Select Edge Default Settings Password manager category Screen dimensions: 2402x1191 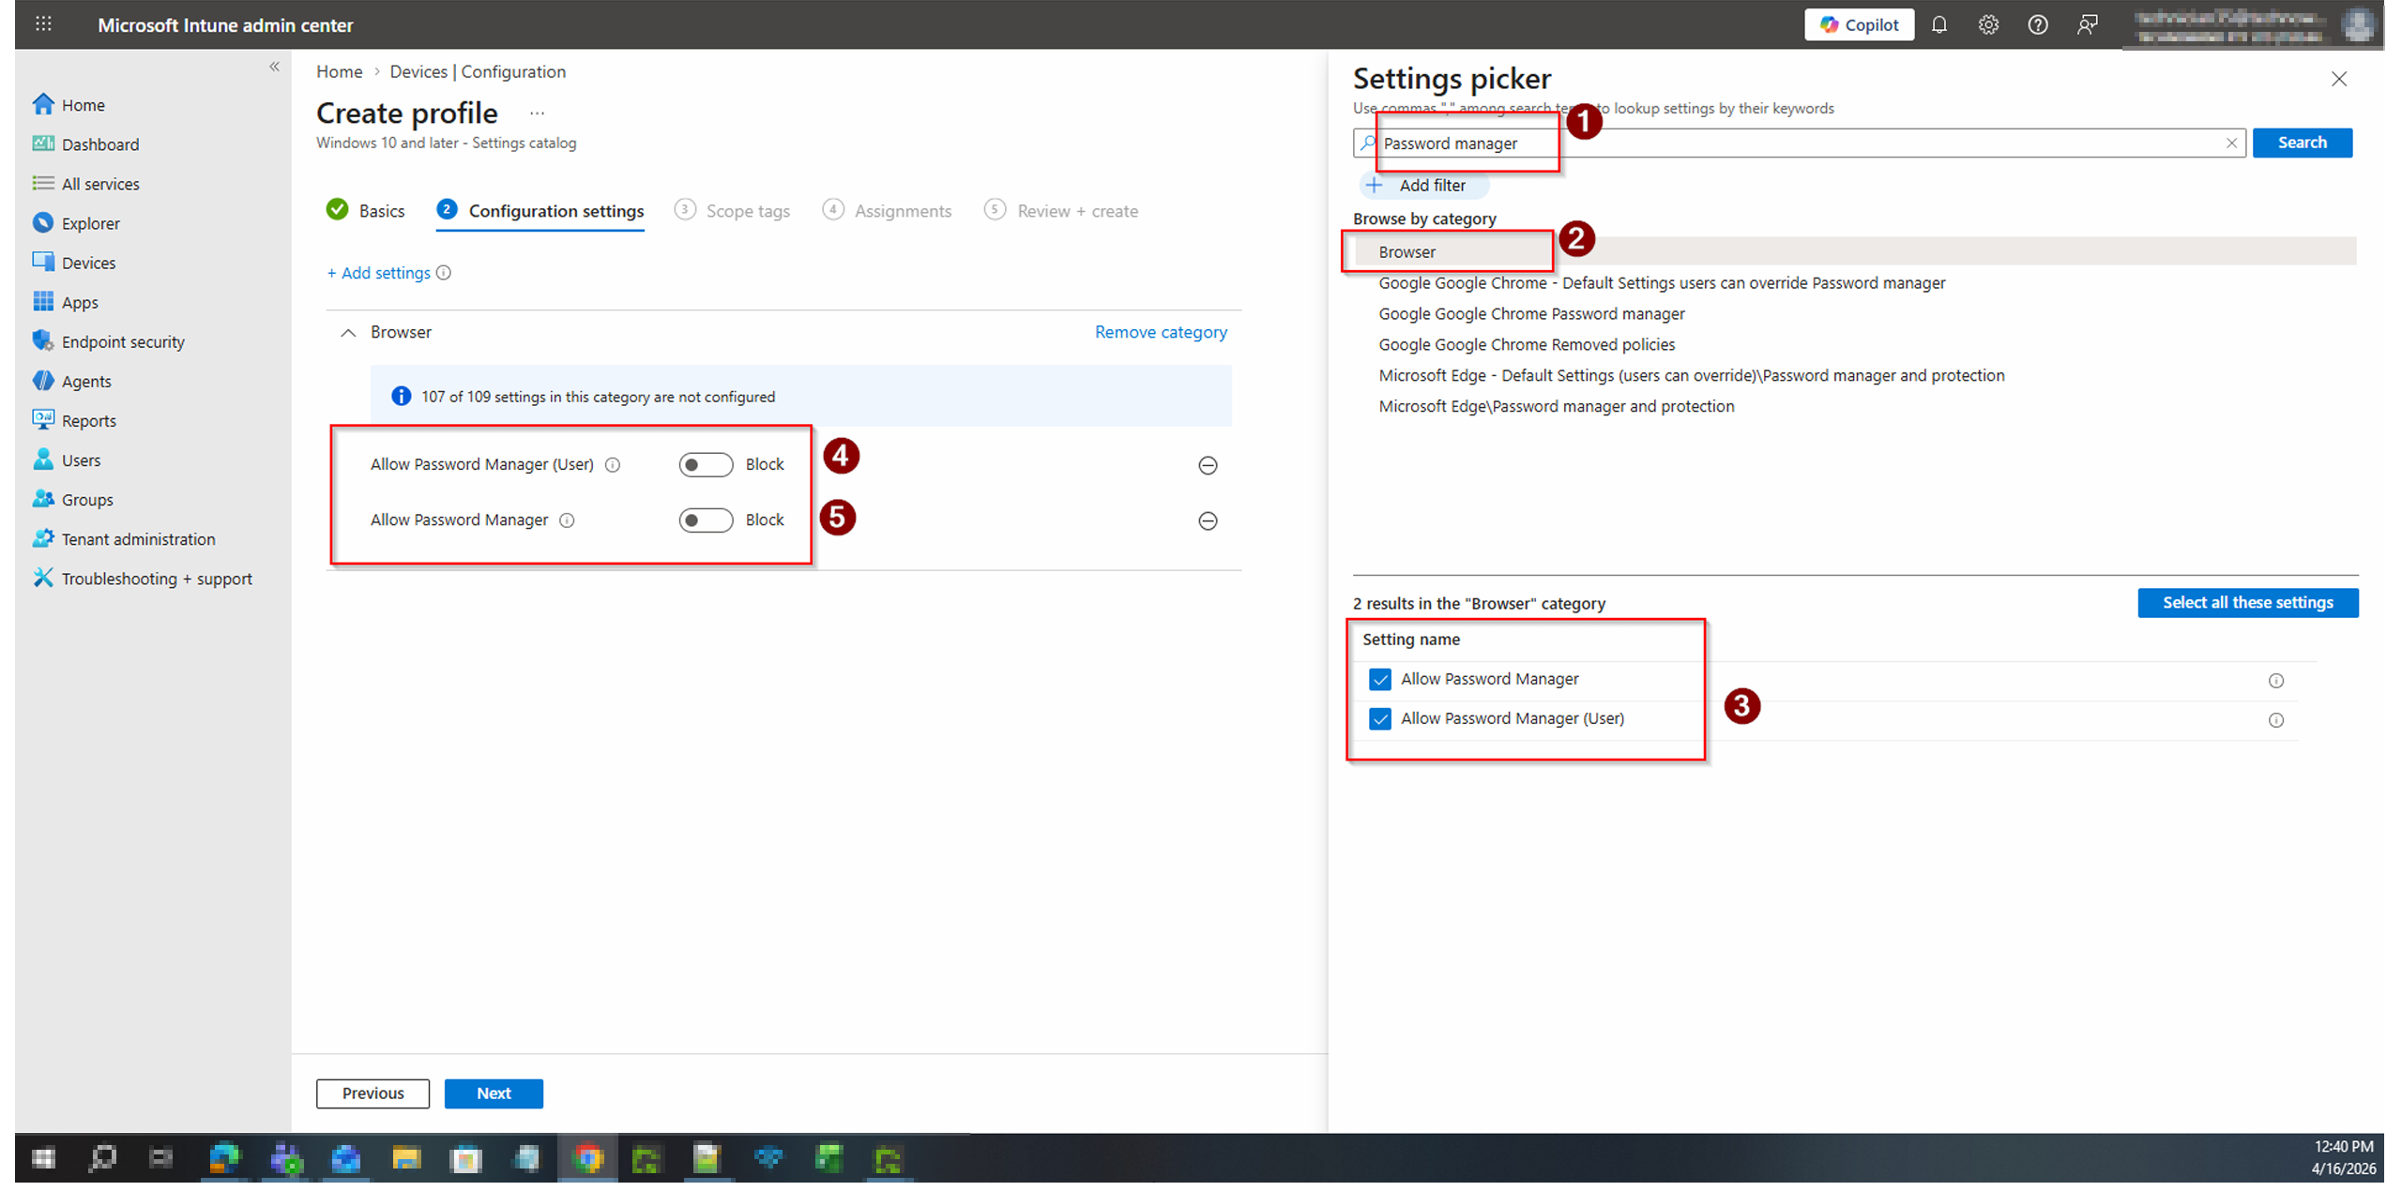click(x=1692, y=375)
